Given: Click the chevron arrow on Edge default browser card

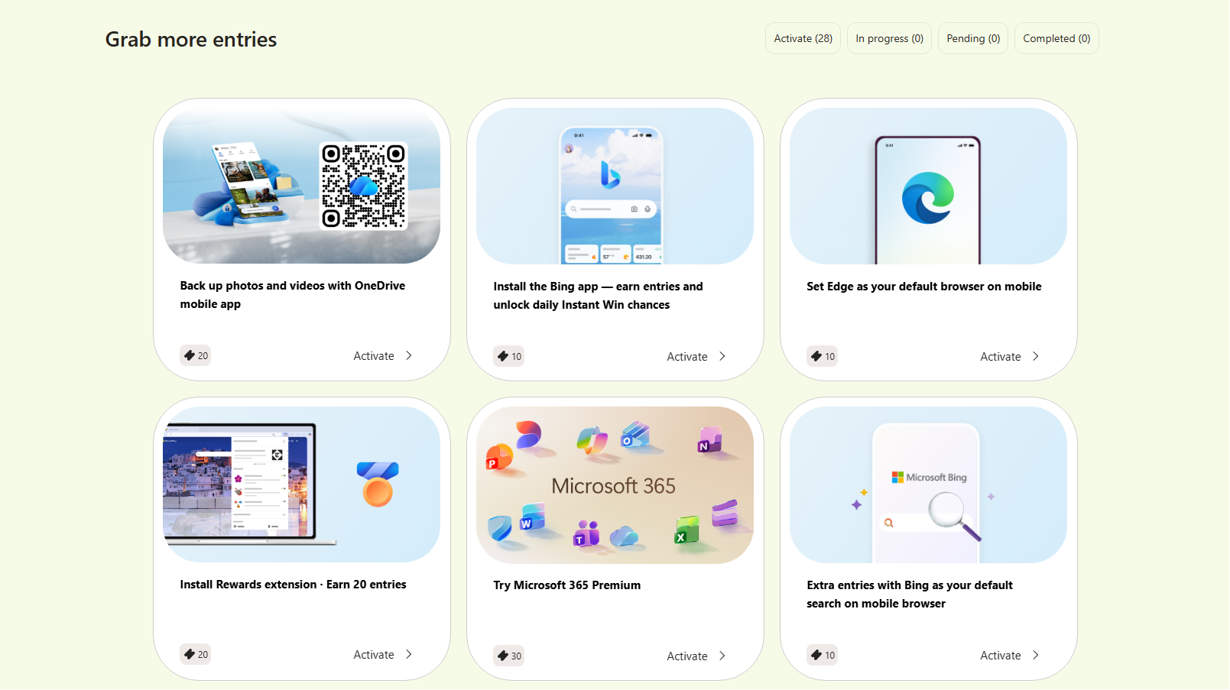Looking at the screenshot, I should click(1036, 356).
